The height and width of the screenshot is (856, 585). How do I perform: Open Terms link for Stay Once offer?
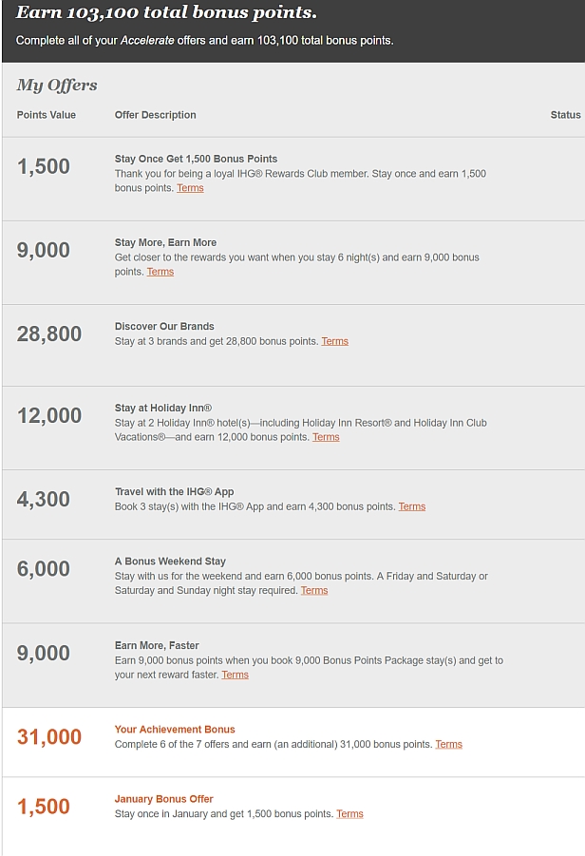(190, 188)
